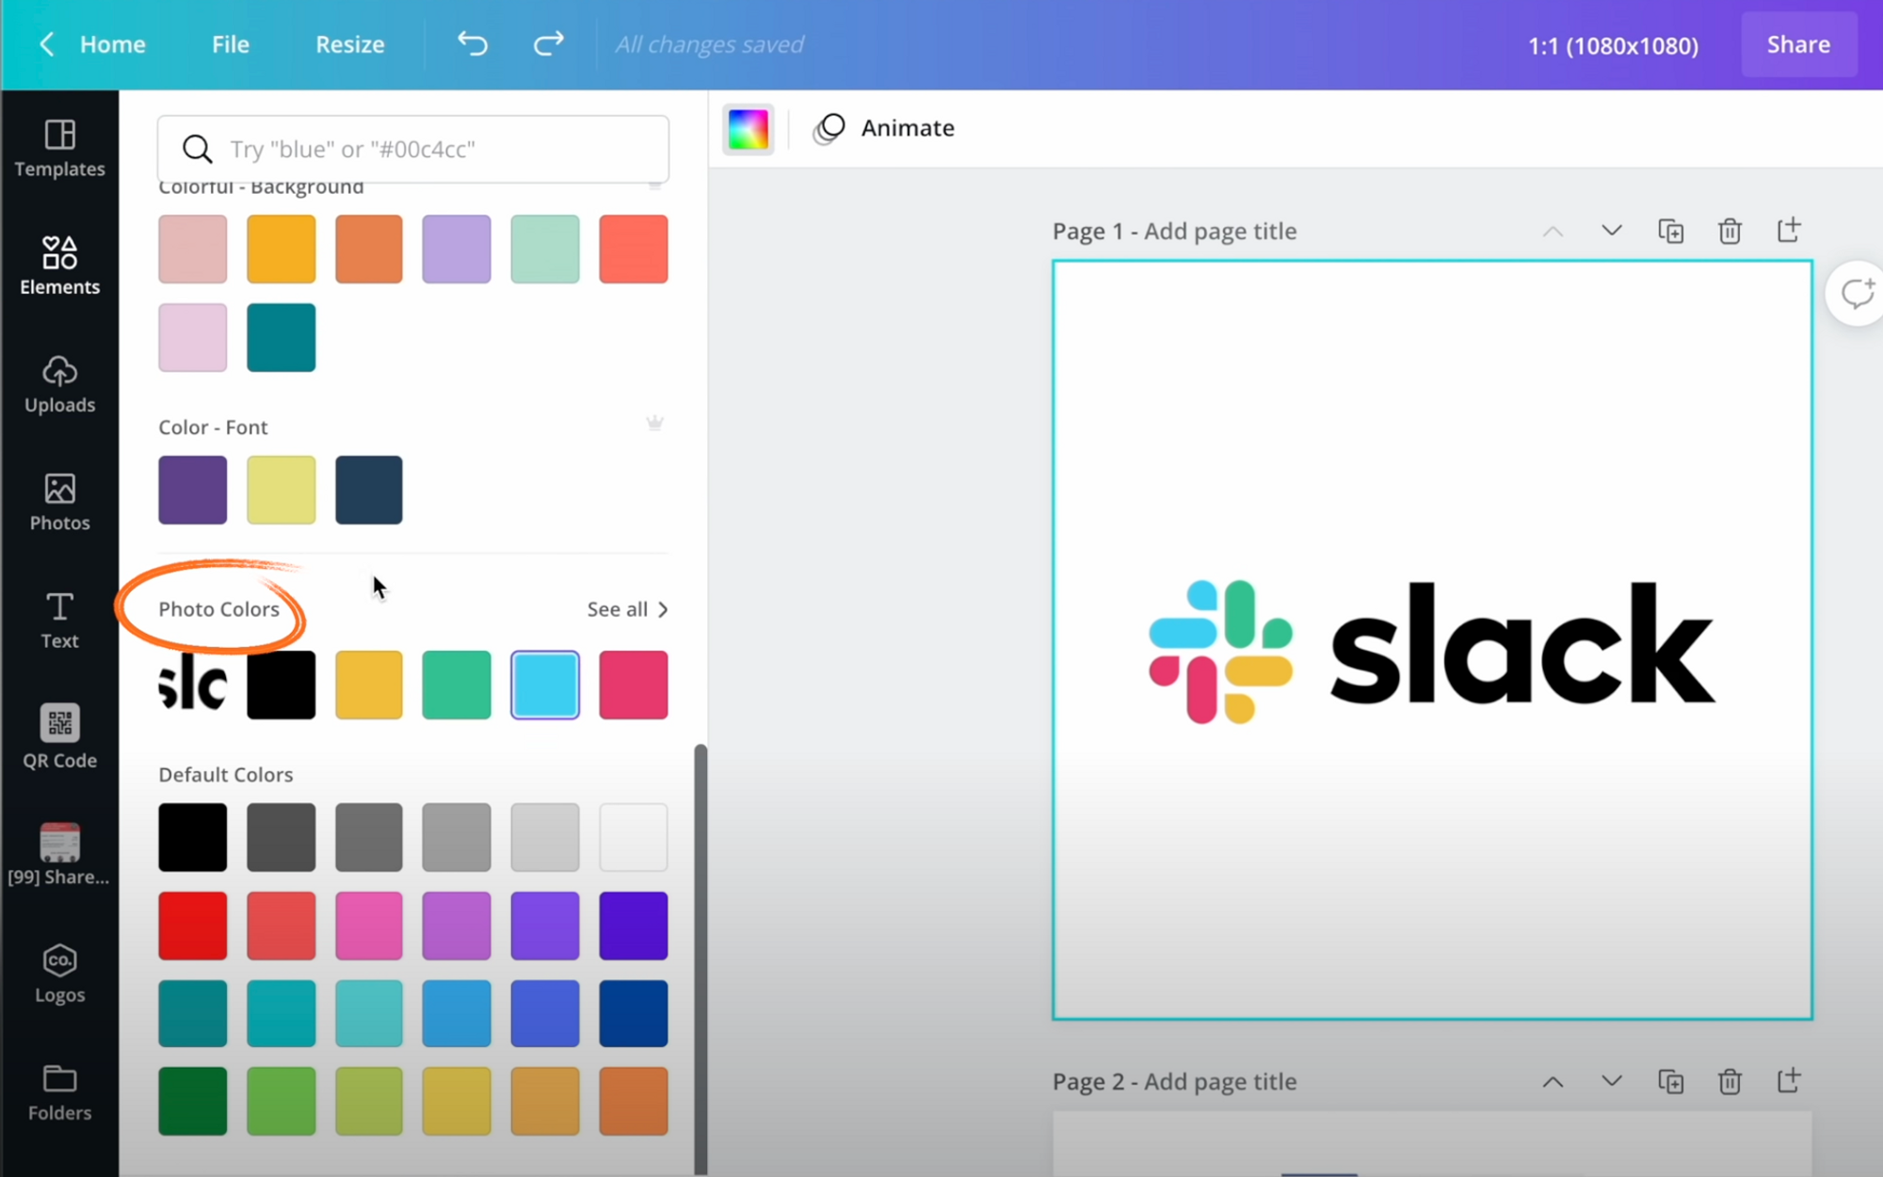Select the slack logo on the canvas
Viewport: 1883px width, 1177px height.
[x=1431, y=651]
